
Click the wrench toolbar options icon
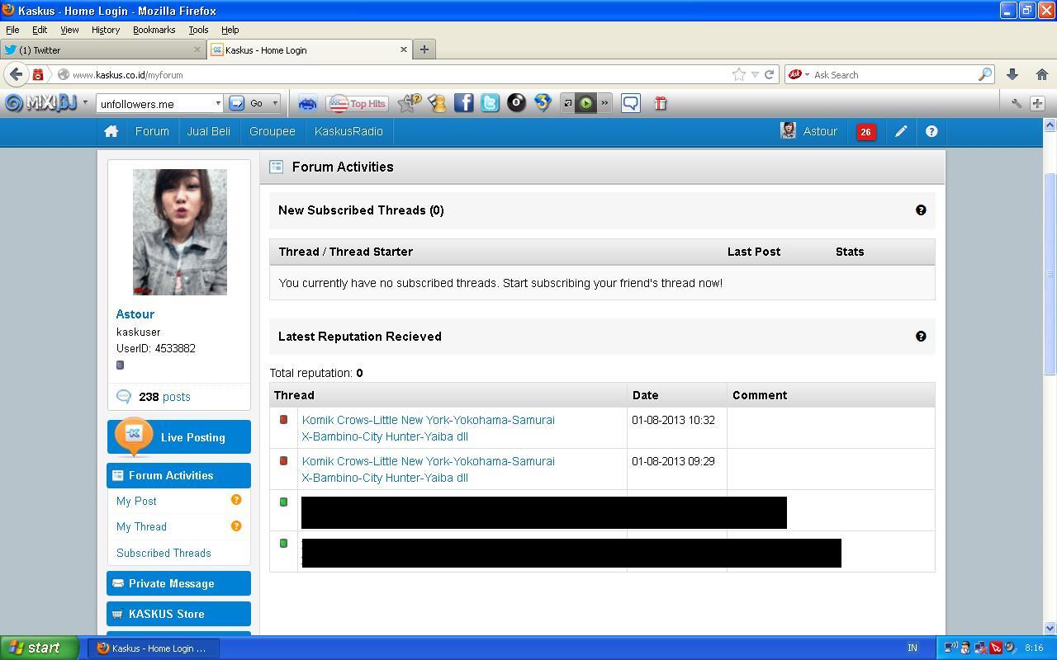(x=1017, y=103)
